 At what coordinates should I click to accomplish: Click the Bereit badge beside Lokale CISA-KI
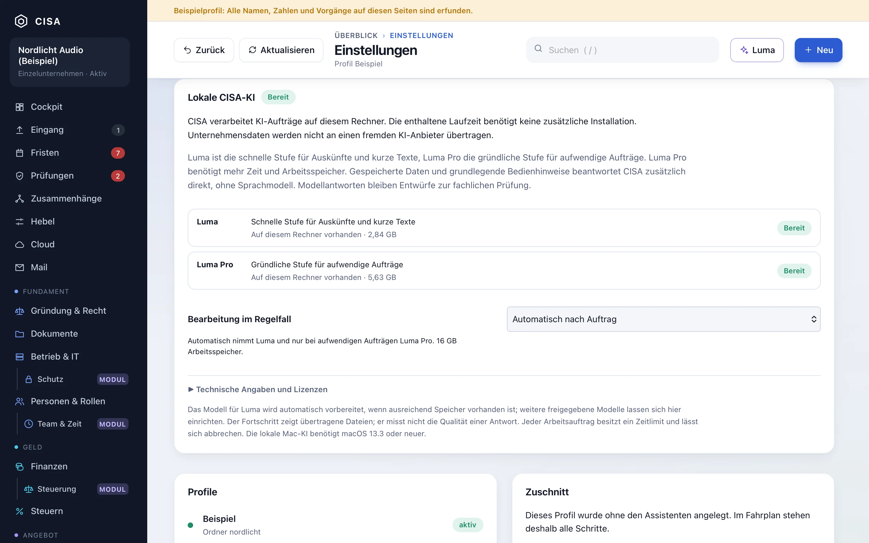(278, 97)
